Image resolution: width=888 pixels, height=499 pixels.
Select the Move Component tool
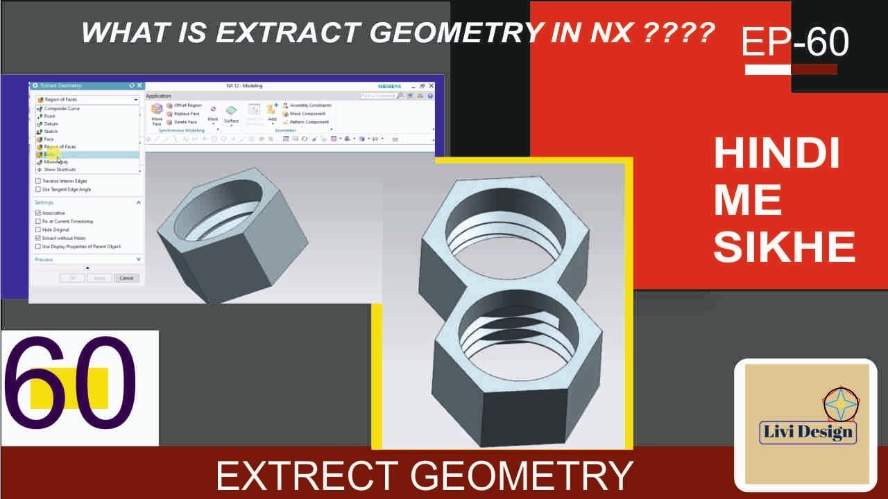click(x=305, y=114)
